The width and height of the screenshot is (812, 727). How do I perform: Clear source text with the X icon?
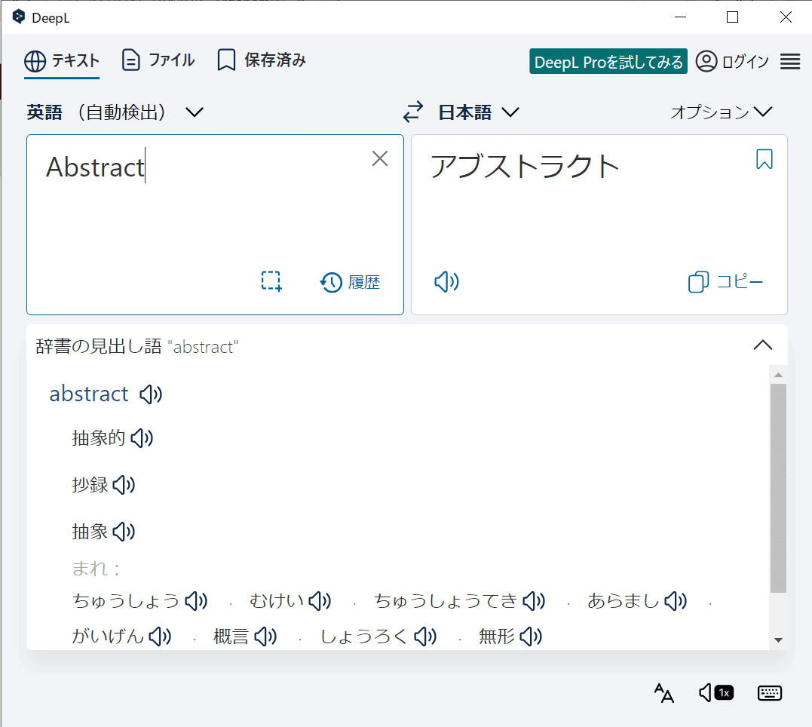tap(379, 158)
